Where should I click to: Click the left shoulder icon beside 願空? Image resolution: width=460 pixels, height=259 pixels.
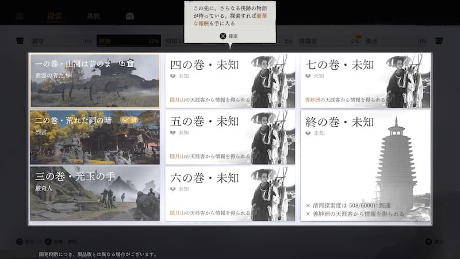coord(20,41)
